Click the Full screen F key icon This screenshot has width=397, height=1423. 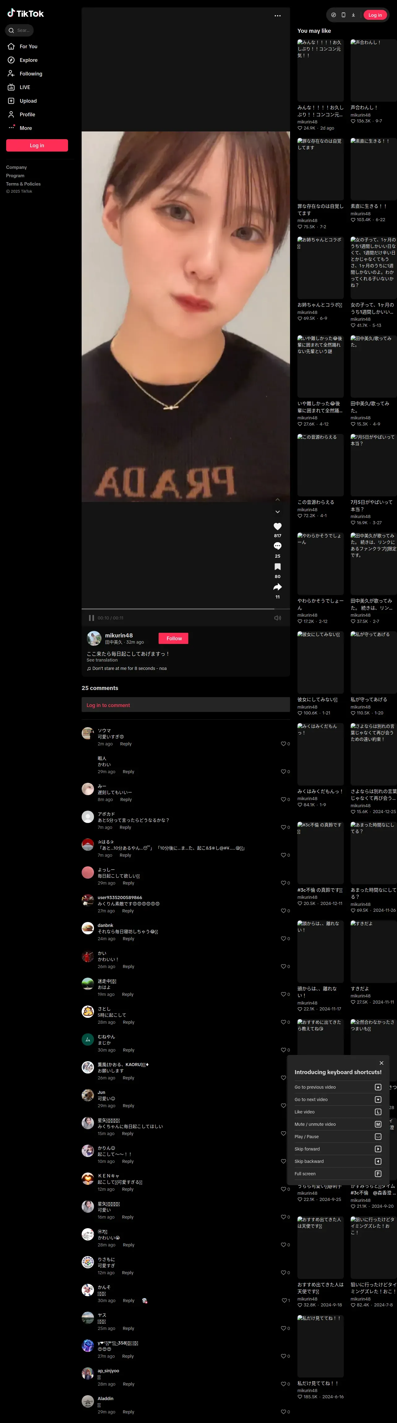(x=378, y=1174)
